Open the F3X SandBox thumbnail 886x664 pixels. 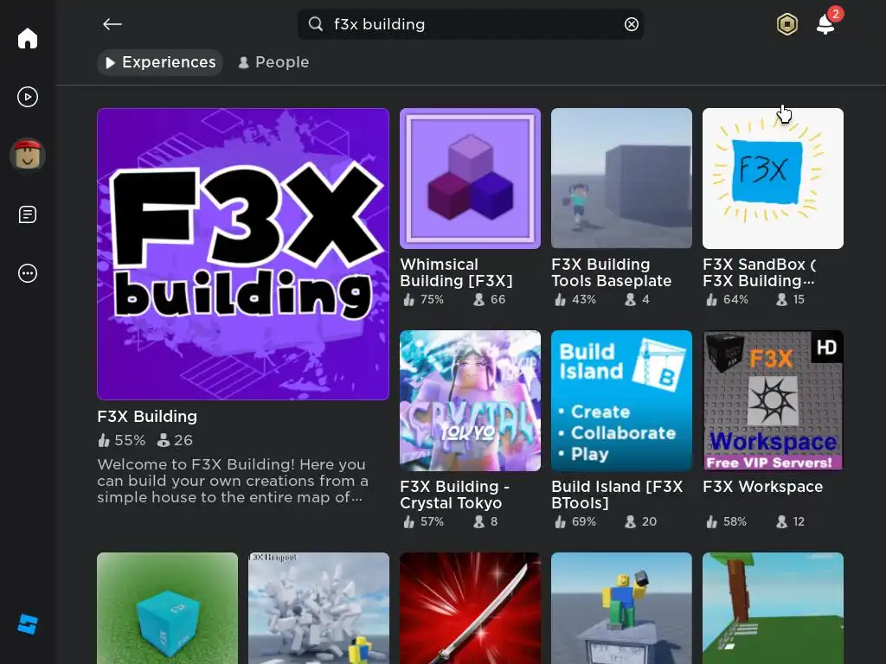(773, 178)
